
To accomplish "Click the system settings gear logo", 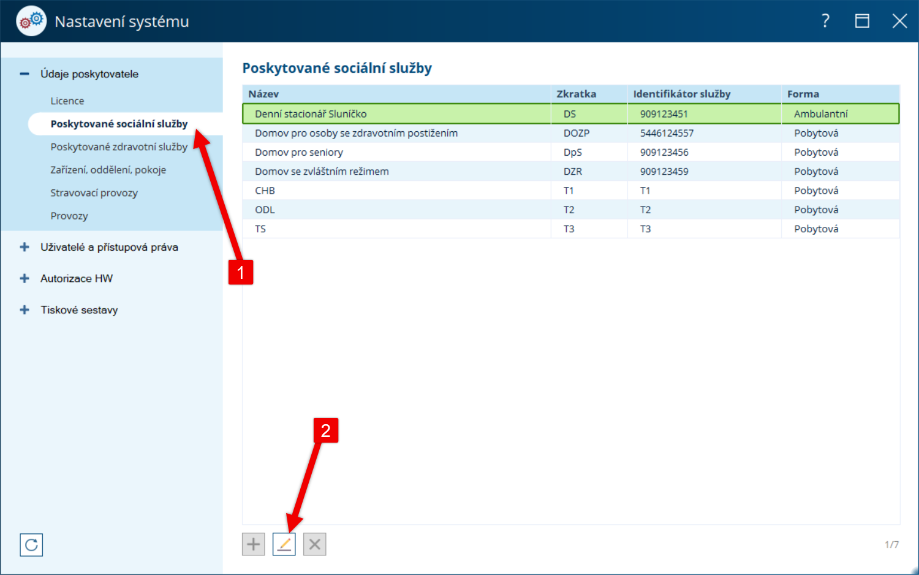I will pos(31,21).
